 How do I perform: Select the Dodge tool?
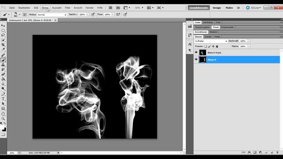(3, 88)
